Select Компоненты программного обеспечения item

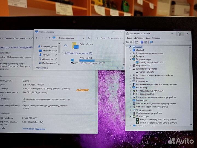pyautogui.click(x=157, y=84)
